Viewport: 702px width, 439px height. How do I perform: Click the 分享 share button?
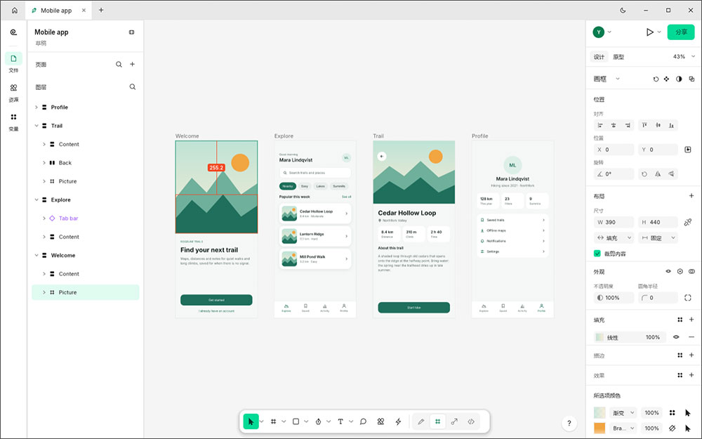tap(681, 32)
